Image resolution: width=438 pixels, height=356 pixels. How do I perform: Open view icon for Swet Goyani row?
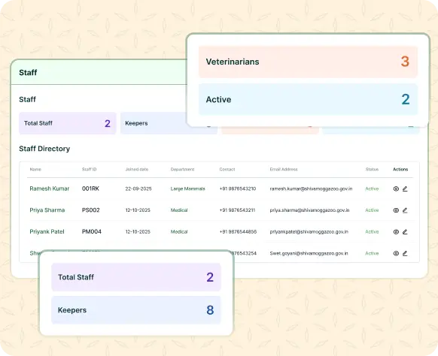396,253
